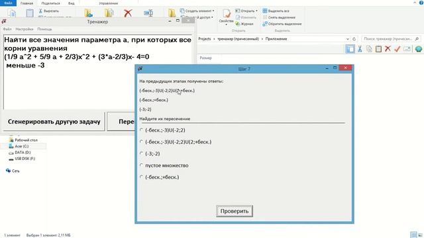424x238 pixels.
Task: Click тренажер (причесанный) breadcrumb
Action: (x=238, y=39)
